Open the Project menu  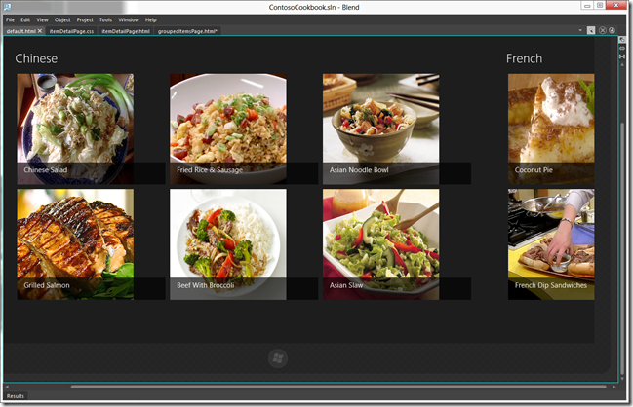click(x=85, y=19)
